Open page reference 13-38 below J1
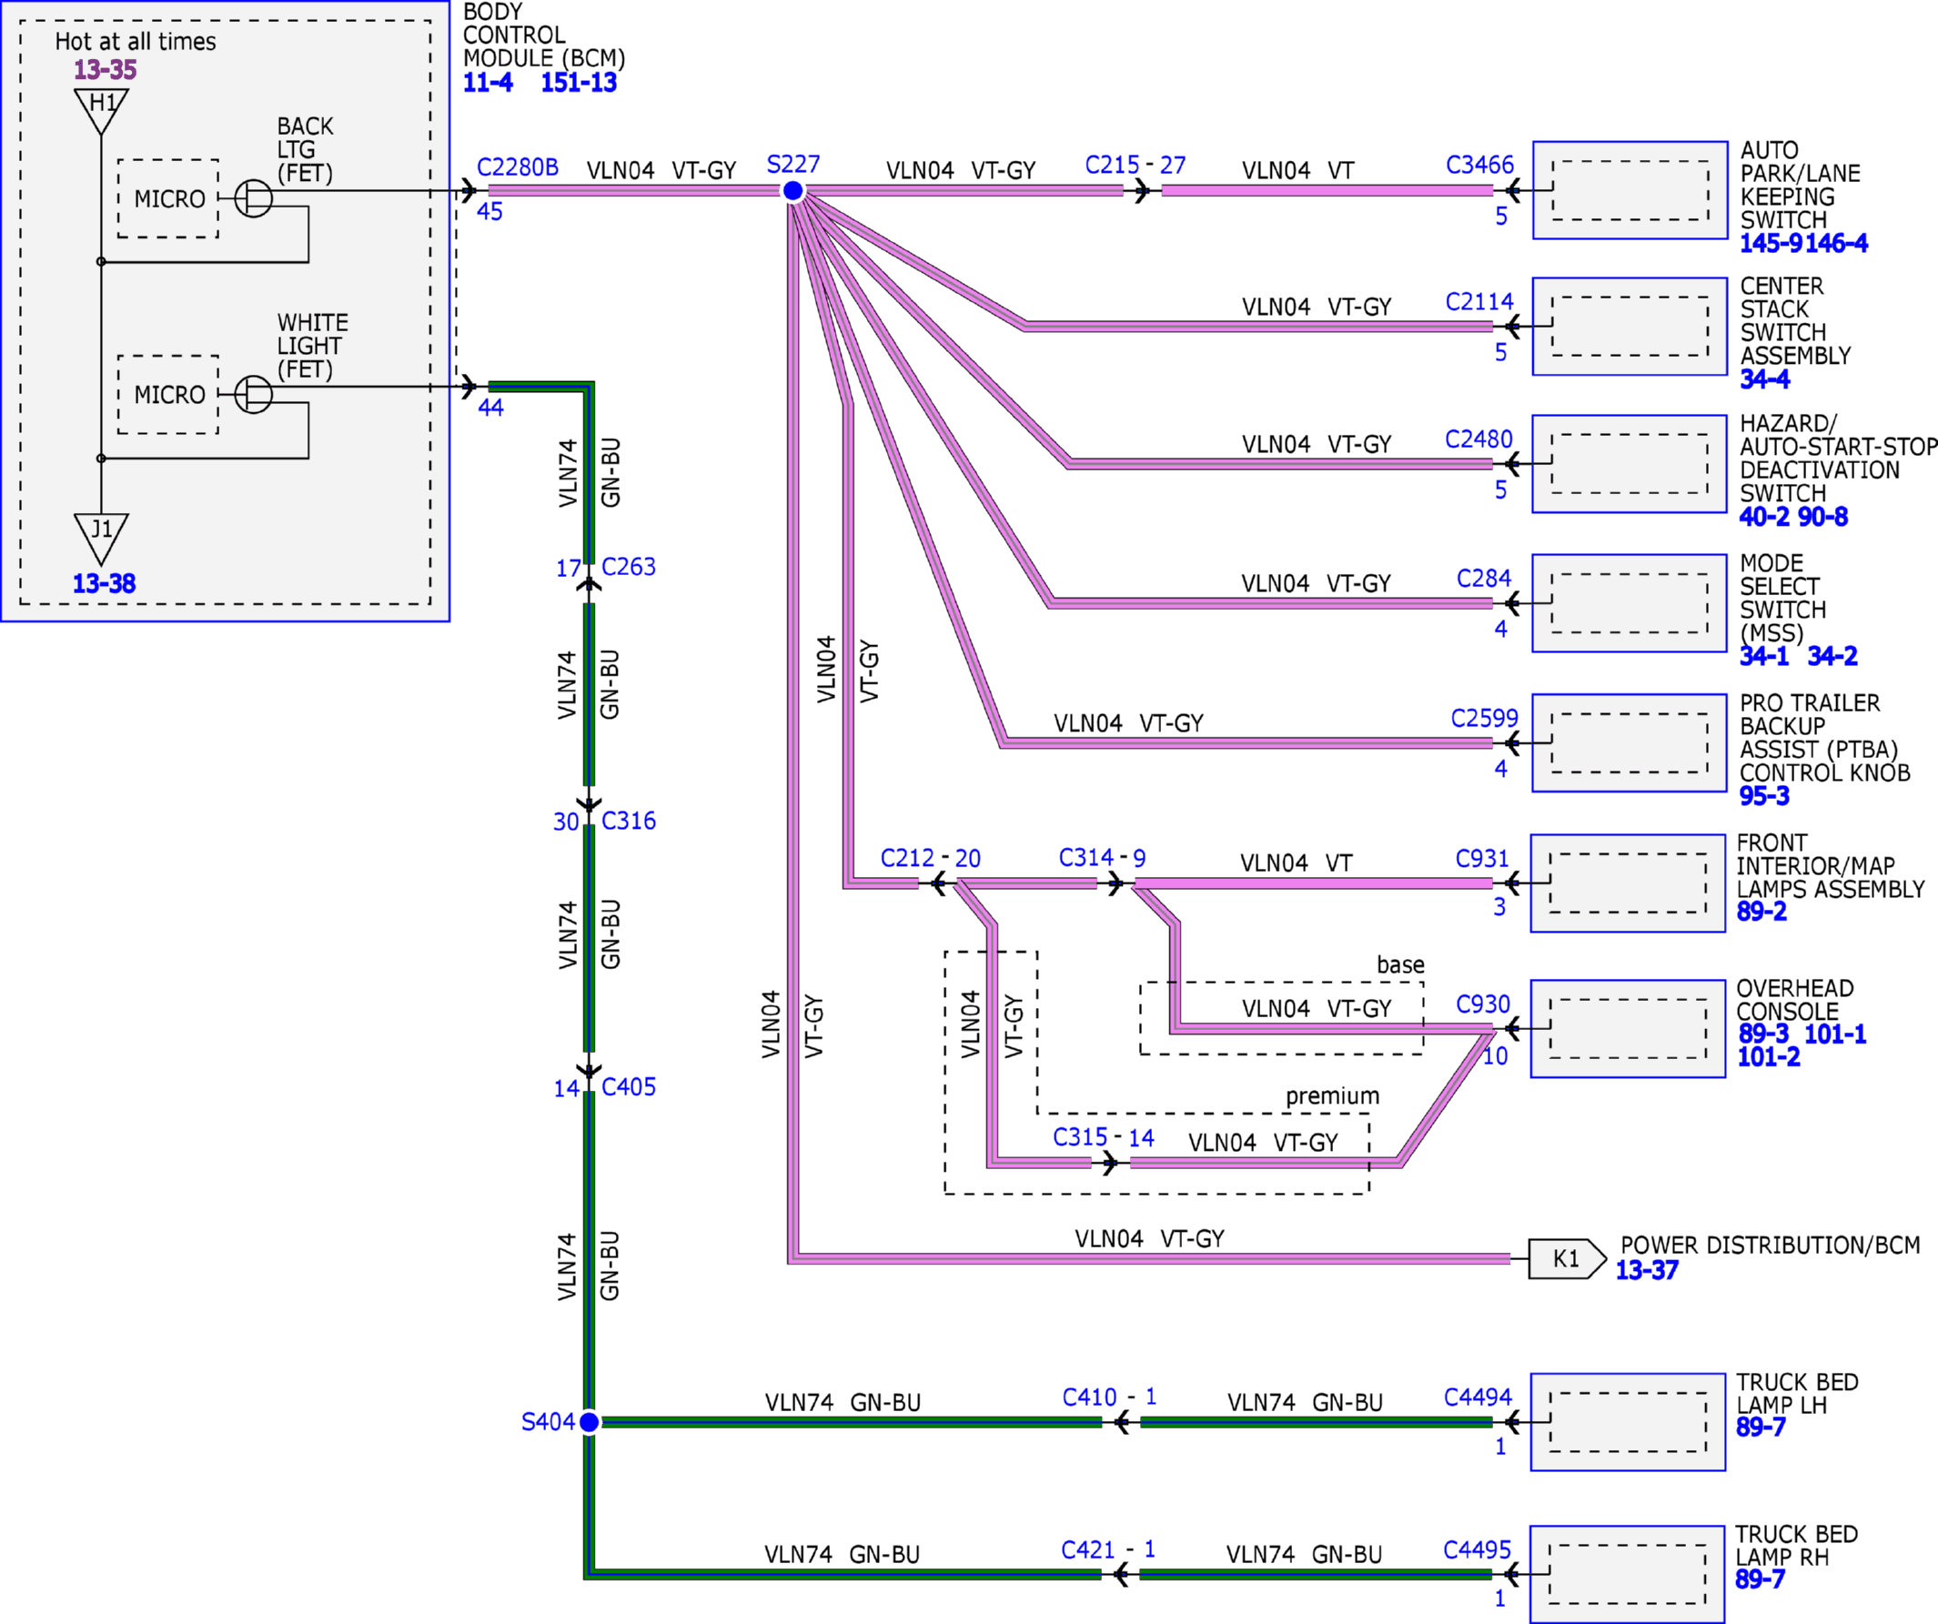Viewport: 1938px width, 1624px height. tap(105, 584)
